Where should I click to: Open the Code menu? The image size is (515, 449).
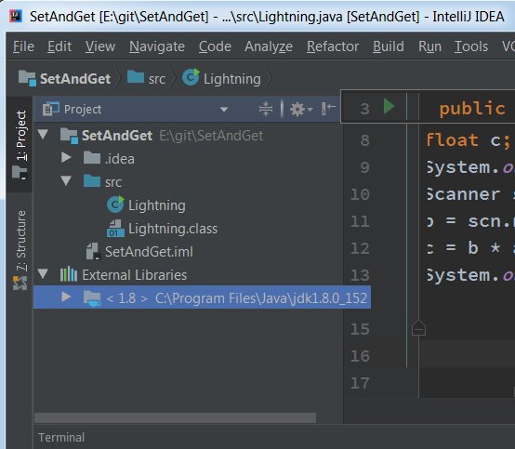point(215,46)
